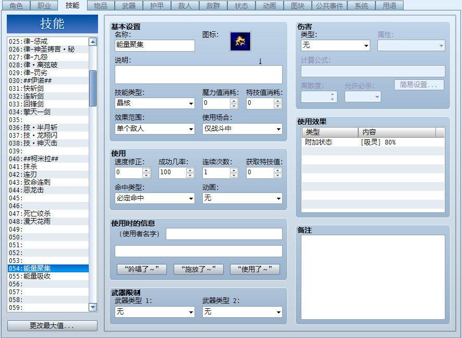Decrease the 成功几率 value
Screen dimensions: 462x338
click(x=190, y=175)
